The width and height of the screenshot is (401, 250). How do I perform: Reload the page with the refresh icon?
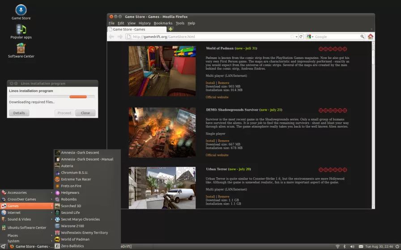coord(301,37)
